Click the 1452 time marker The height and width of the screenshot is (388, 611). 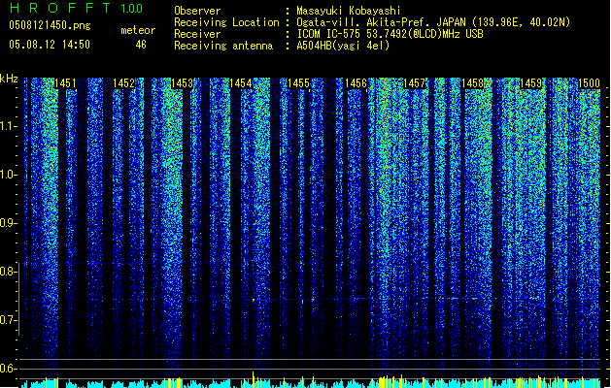coord(123,83)
